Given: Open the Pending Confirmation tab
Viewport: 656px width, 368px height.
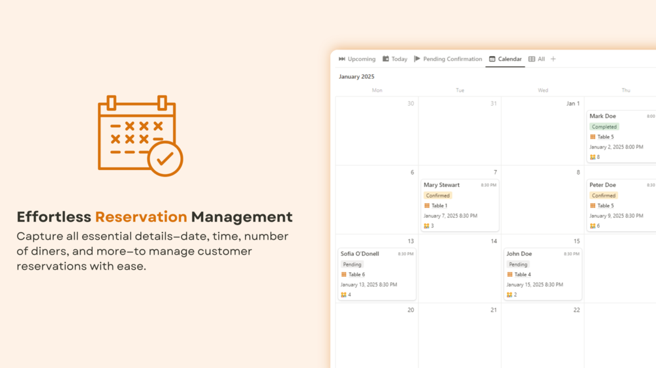Looking at the screenshot, I should click(448, 59).
